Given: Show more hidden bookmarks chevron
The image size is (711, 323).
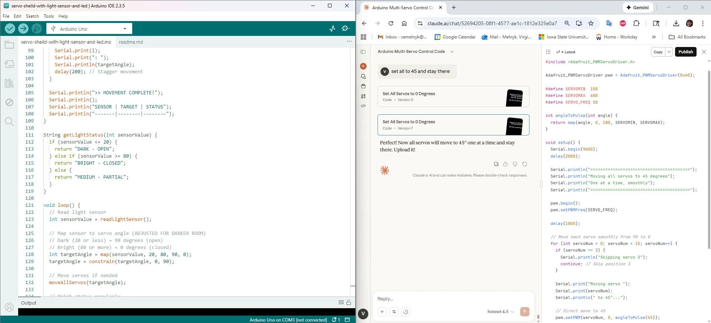Looking at the screenshot, I should (654, 37).
